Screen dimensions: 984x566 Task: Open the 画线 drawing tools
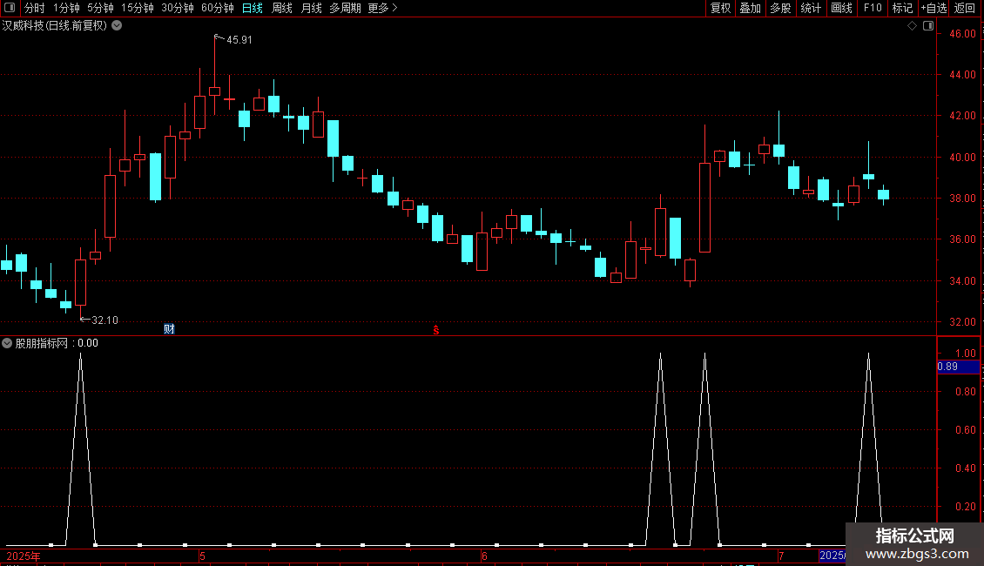point(841,8)
